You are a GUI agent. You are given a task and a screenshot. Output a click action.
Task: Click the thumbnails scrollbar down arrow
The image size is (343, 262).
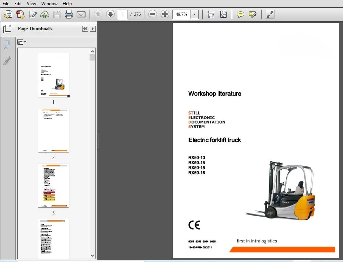(x=92, y=256)
